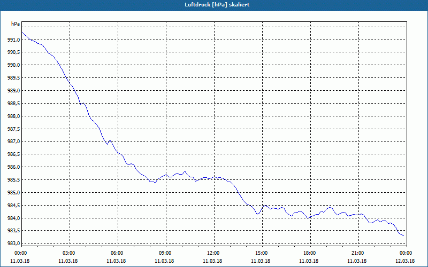
Task: Click the 12:00 time label
Action: pyautogui.click(x=214, y=253)
